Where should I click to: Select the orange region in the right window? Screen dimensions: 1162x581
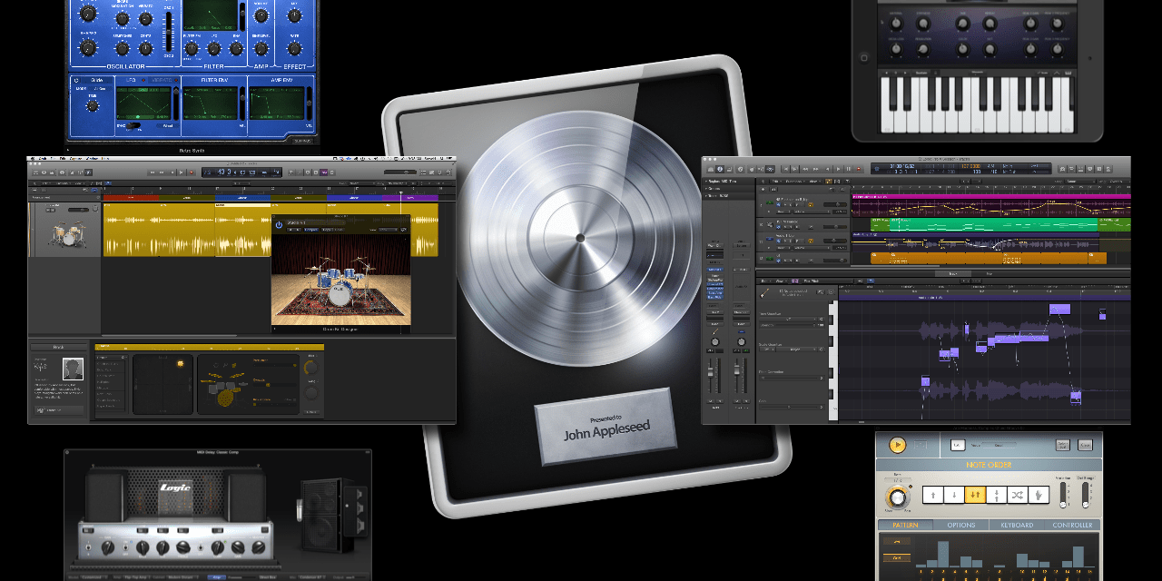(989, 258)
